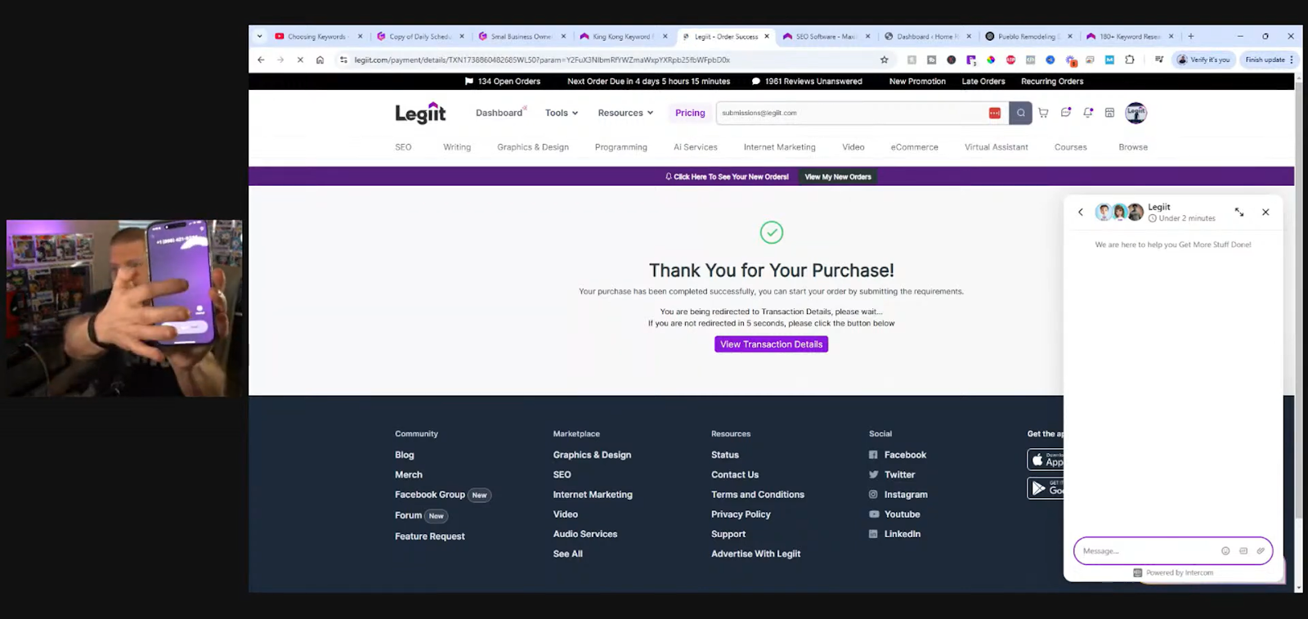Viewport: 1308px width, 619px height.
Task: Open the notifications bell icon
Action: click(1088, 113)
